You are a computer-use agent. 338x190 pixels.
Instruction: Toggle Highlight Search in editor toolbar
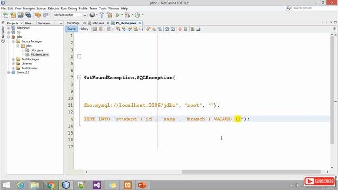coord(135,29)
